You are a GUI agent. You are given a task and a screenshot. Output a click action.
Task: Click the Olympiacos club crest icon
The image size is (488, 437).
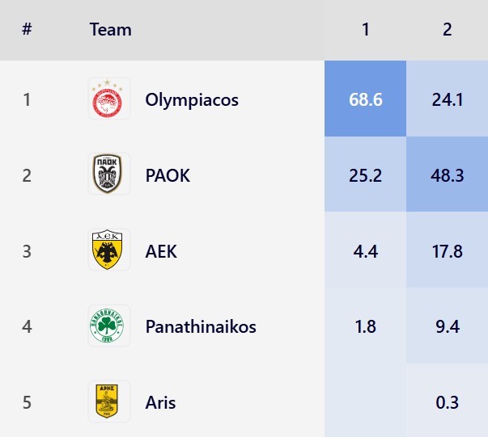pyautogui.click(x=108, y=99)
